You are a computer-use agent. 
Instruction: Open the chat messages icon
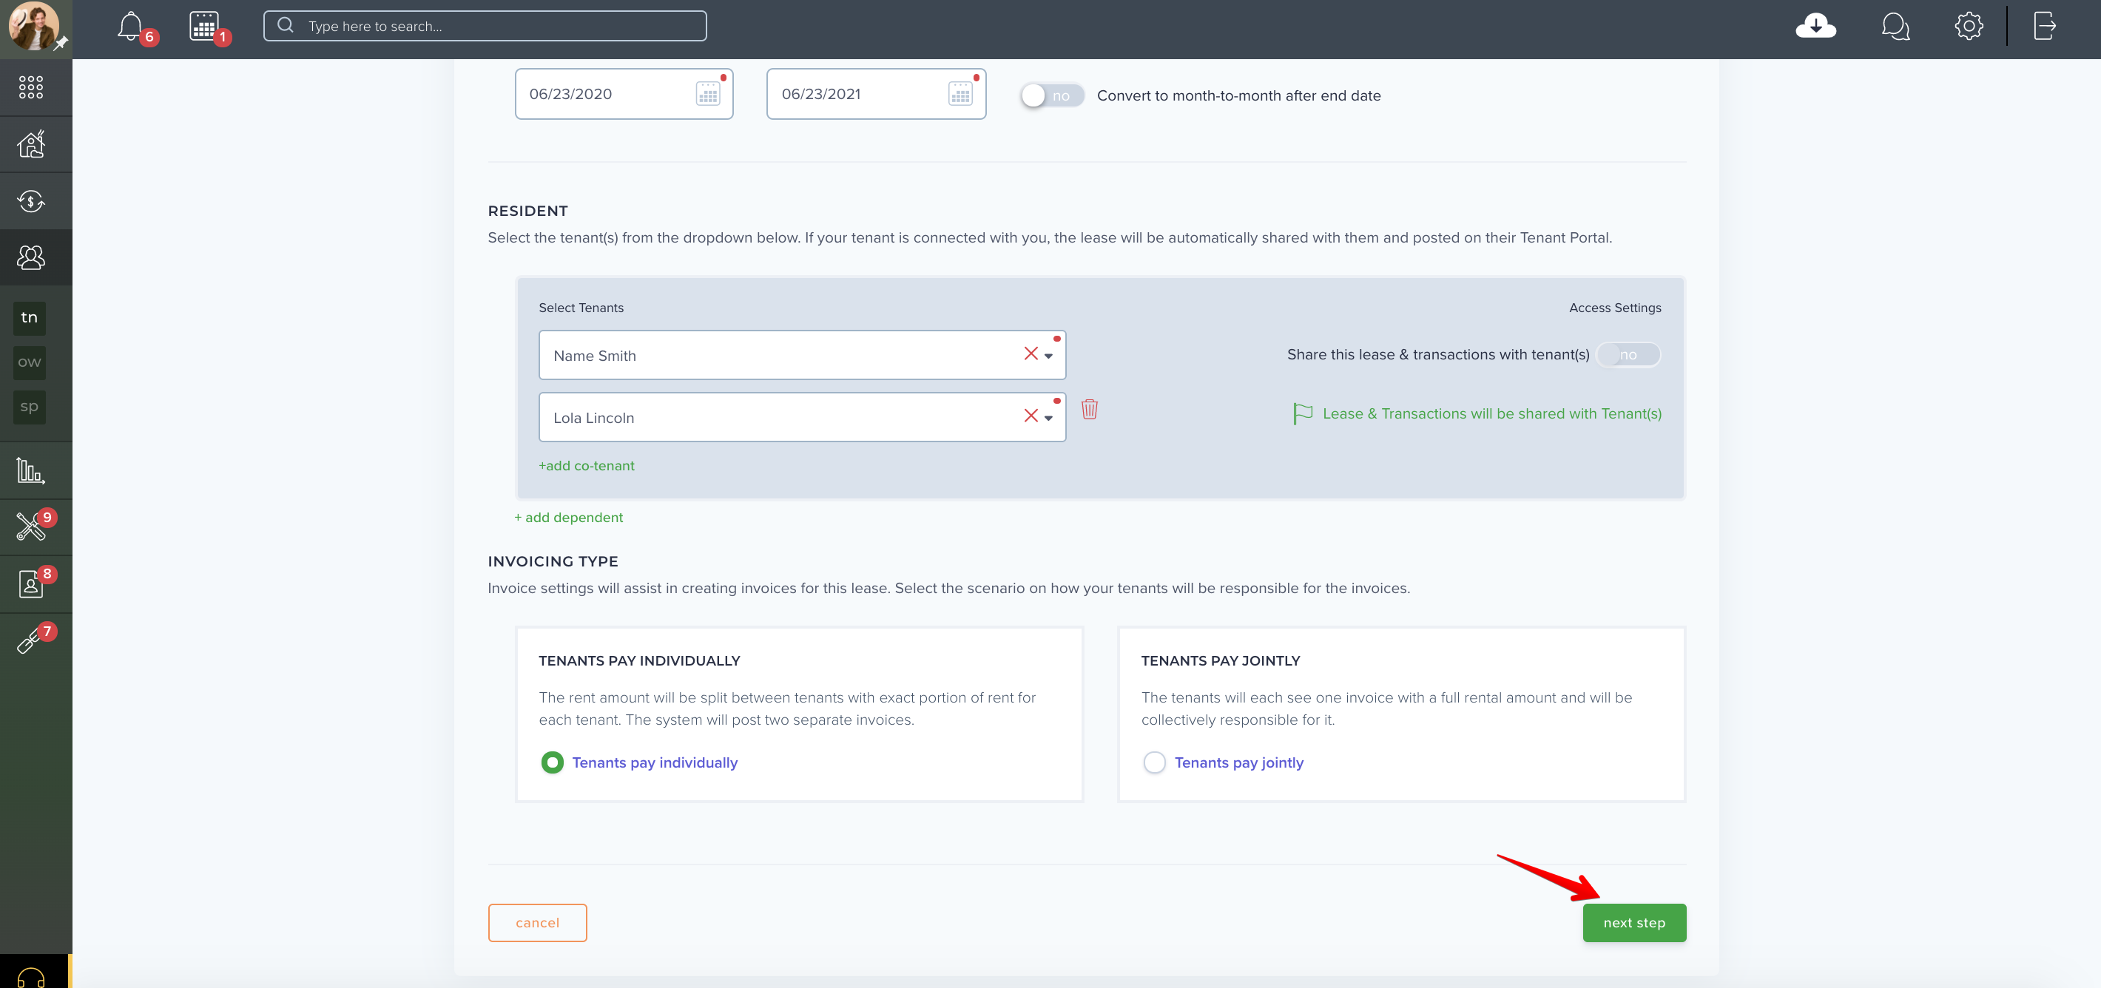(1895, 26)
